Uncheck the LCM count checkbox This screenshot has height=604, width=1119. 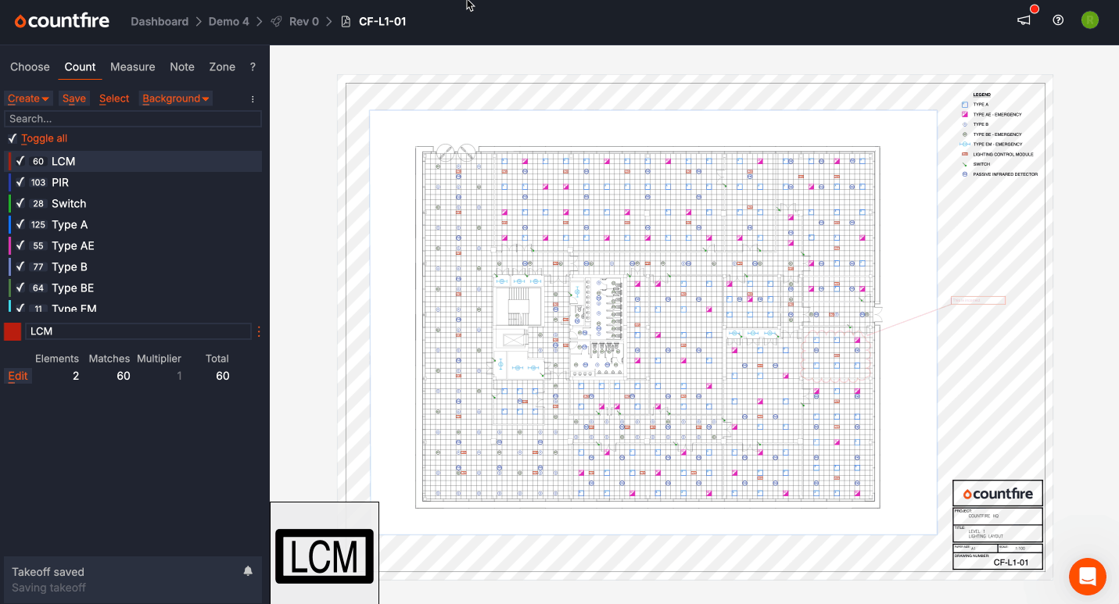20,161
